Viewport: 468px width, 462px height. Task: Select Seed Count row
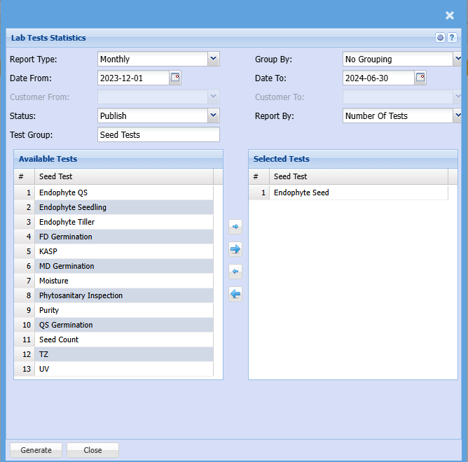(113, 339)
